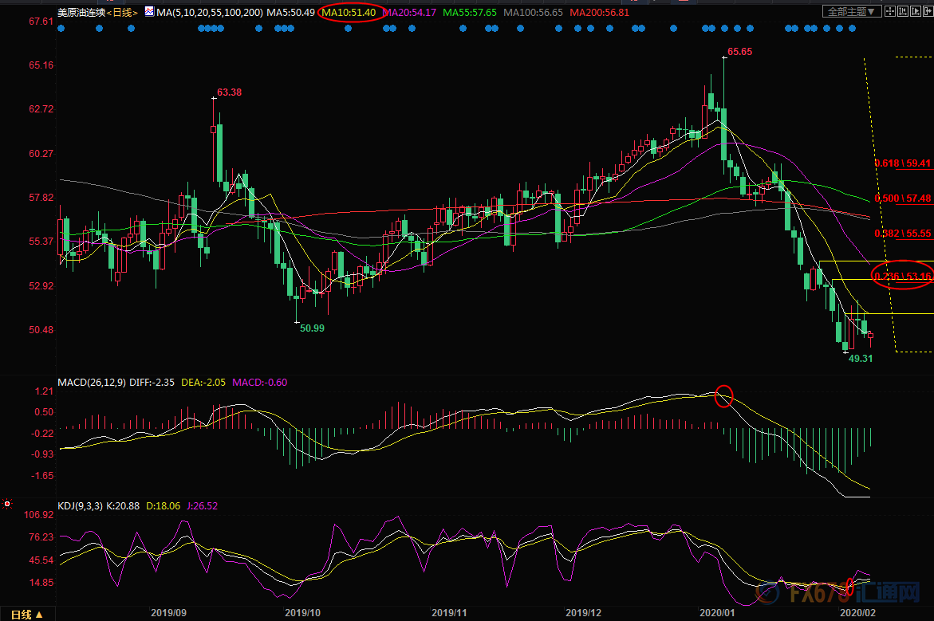Image resolution: width=934 pixels, height=621 pixels.
Task: Click the red sun icon left of KDJ
Action: click(7, 504)
